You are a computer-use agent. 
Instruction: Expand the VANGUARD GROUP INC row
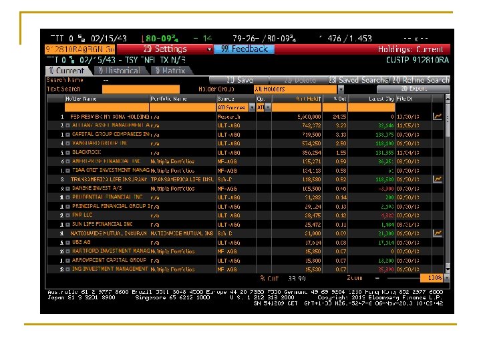tap(67, 143)
